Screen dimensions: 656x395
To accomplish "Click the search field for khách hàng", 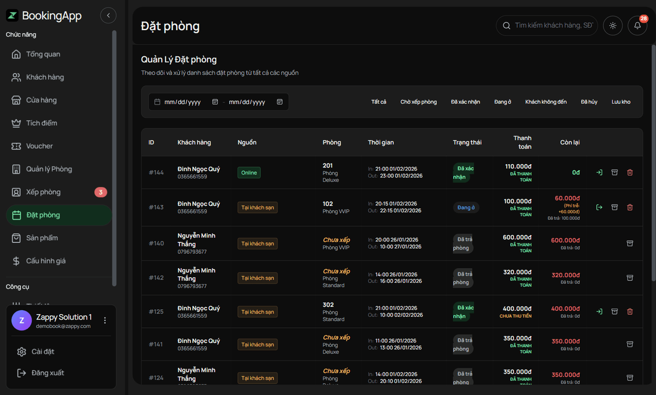I will (x=547, y=25).
